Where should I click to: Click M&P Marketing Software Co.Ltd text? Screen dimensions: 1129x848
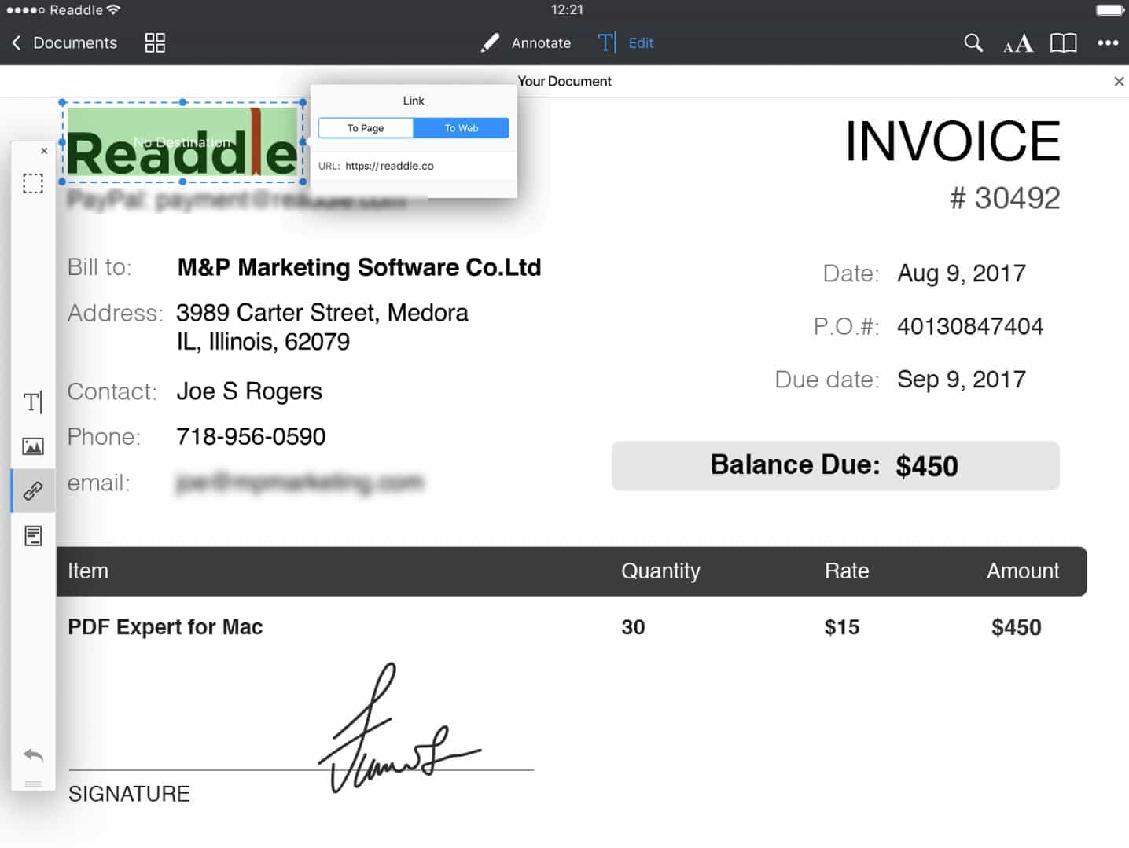click(x=359, y=267)
